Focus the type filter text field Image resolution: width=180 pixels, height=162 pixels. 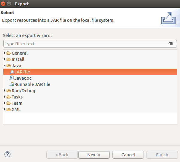85,44
